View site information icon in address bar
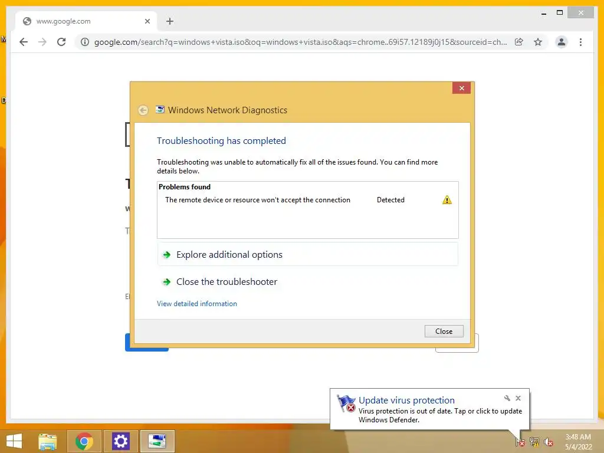The image size is (604, 453). coord(85,42)
